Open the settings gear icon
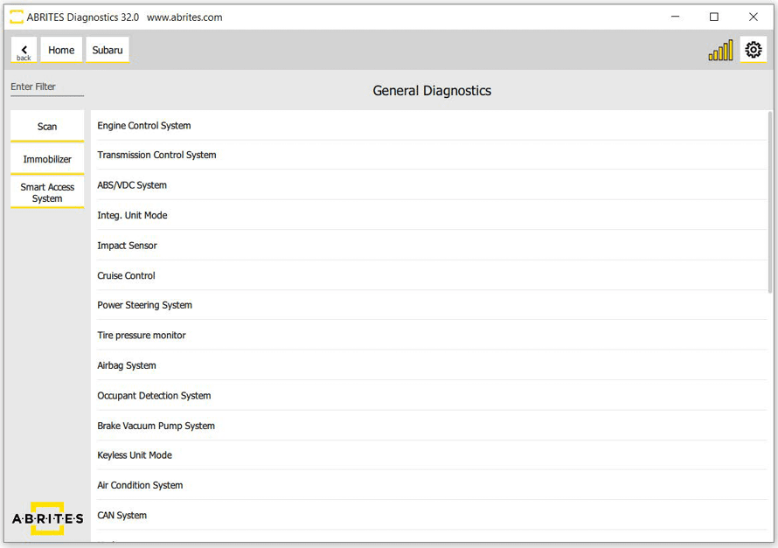Screen dimensions: 778x548 (x=753, y=50)
